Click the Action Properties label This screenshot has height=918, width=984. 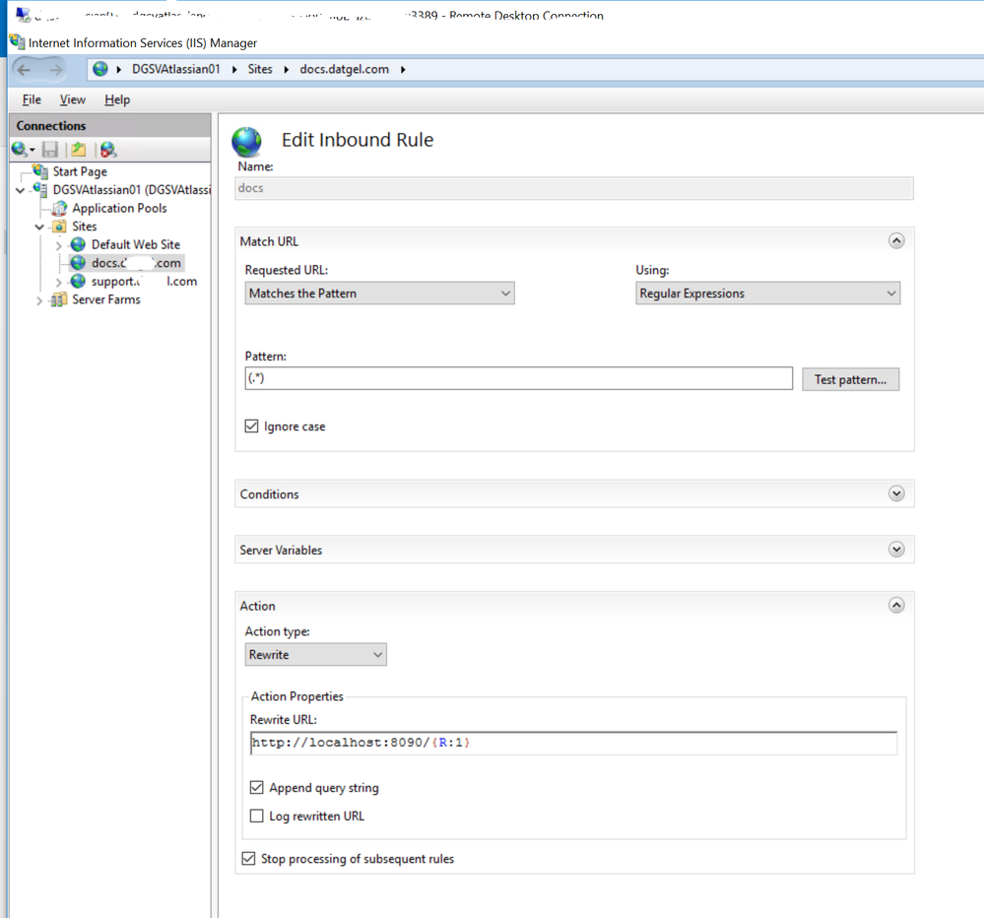pyautogui.click(x=296, y=696)
